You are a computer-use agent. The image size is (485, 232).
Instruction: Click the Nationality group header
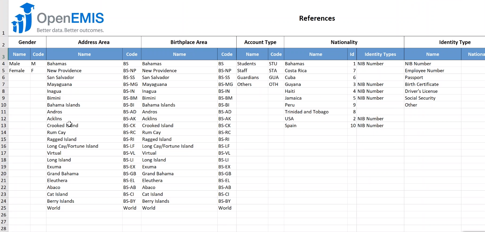coord(344,42)
